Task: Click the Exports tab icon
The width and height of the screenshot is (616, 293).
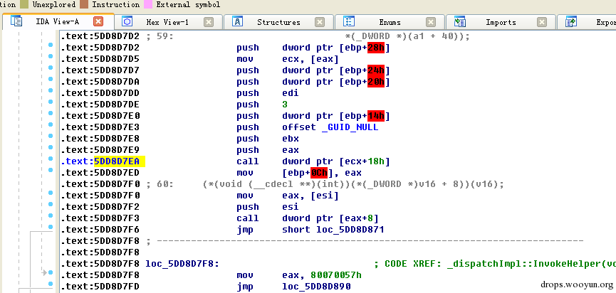Action: click(571, 22)
